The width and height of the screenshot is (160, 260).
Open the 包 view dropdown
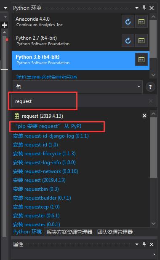pos(77,87)
